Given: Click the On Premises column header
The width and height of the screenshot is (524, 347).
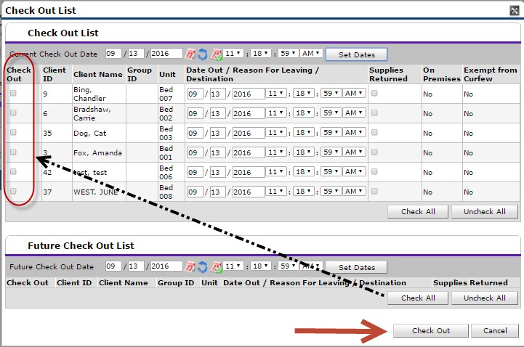Looking at the screenshot, I should (x=441, y=74).
